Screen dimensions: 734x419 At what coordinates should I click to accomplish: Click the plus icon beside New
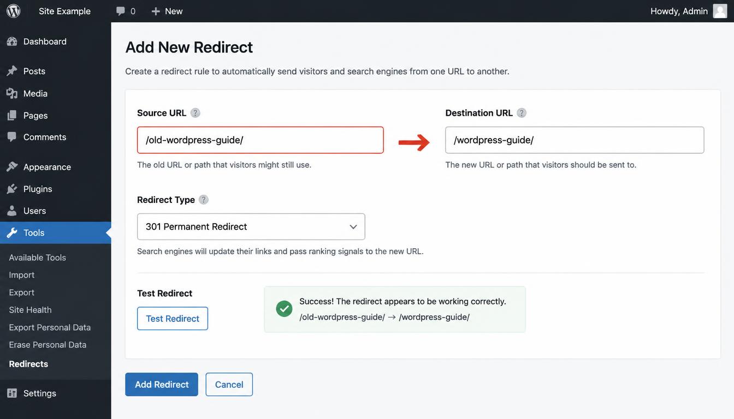tap(156, 11)
